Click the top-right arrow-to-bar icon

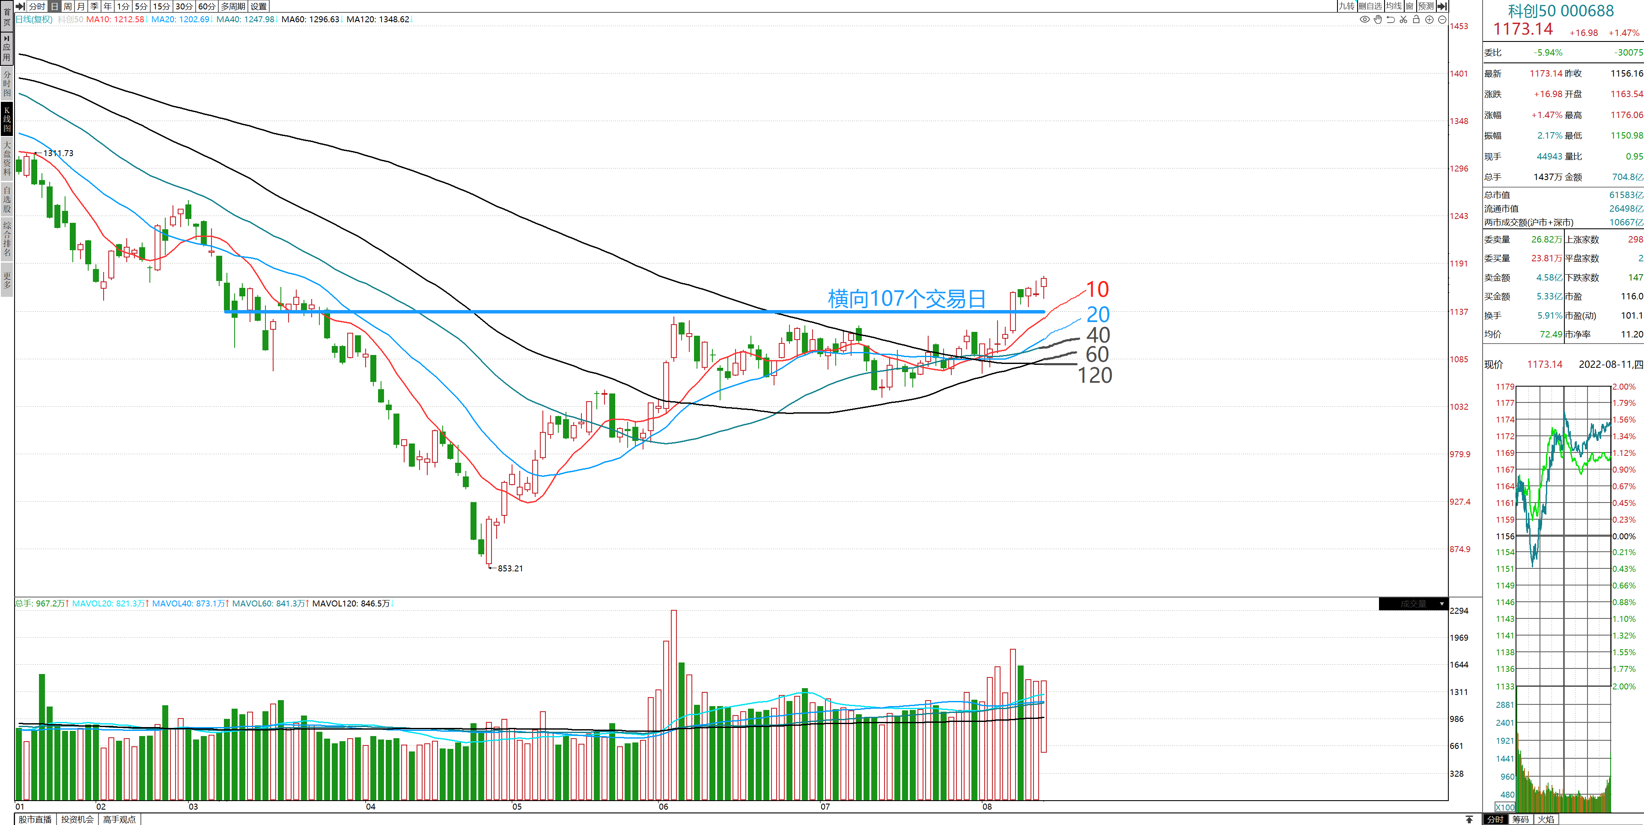tap(1441, 6)
